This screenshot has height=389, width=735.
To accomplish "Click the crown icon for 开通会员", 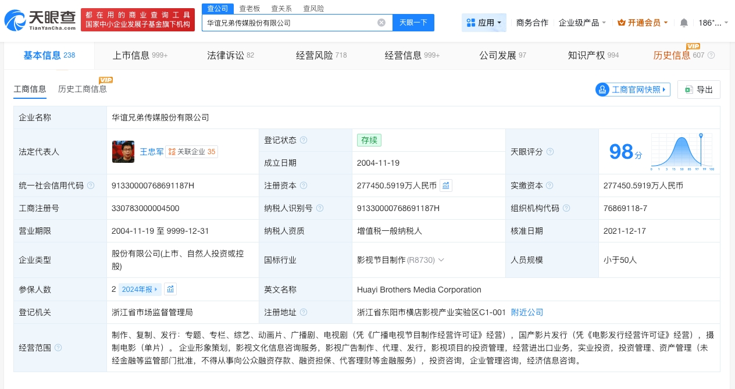I will pyautogui.click(x=621, y=23).
